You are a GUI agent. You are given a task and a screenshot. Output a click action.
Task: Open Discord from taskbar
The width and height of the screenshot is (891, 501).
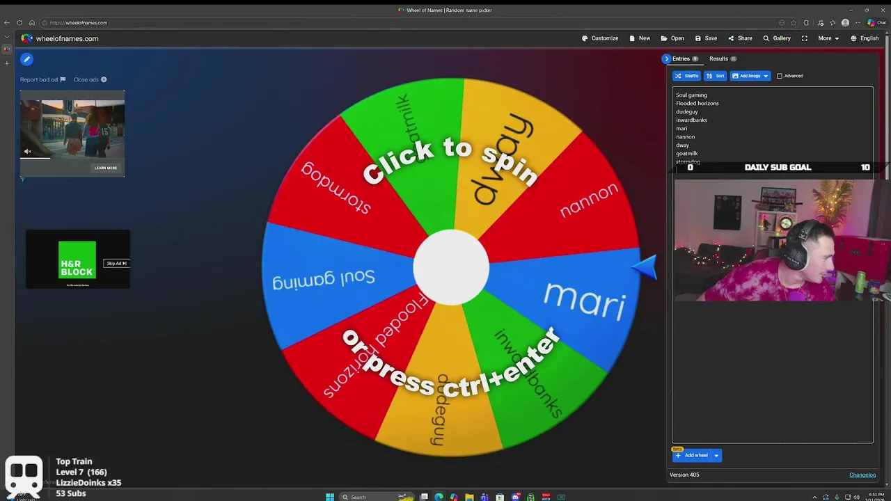(x=516, y=497)
